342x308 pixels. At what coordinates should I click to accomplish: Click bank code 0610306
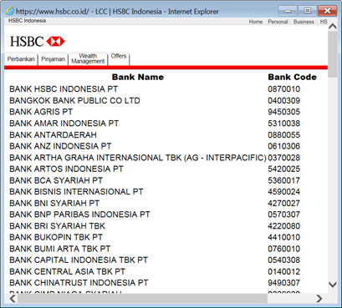pyautogui.click(x=284, y=146)
